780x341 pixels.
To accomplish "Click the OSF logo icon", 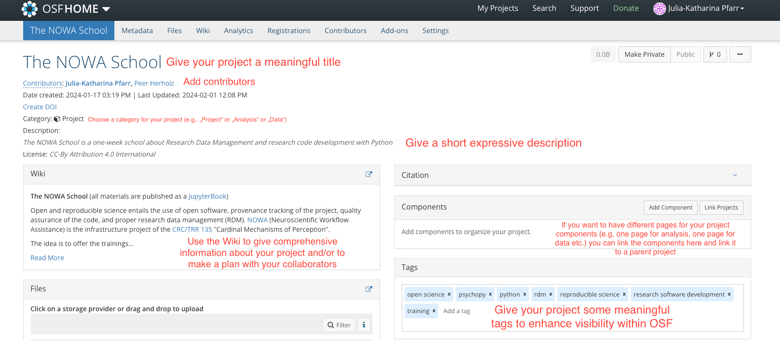I will (29, 9).
